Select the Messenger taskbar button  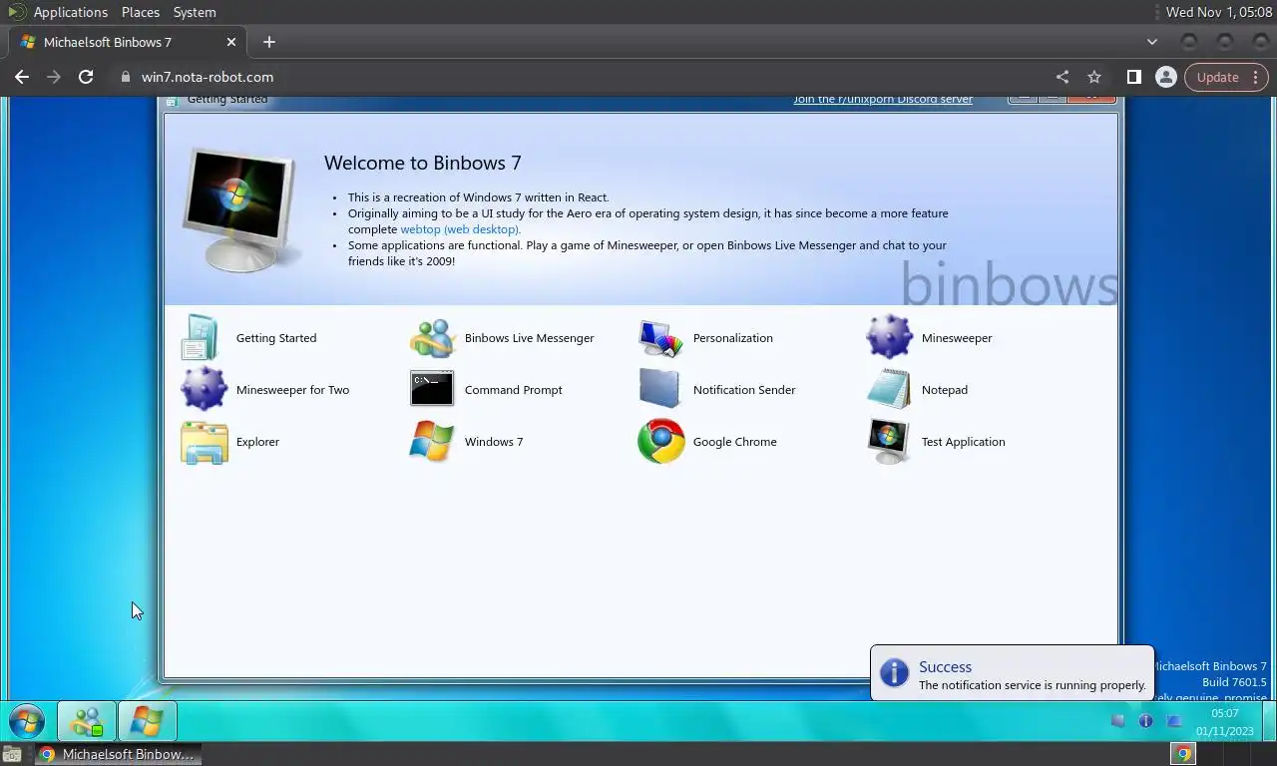coord(87,720)
